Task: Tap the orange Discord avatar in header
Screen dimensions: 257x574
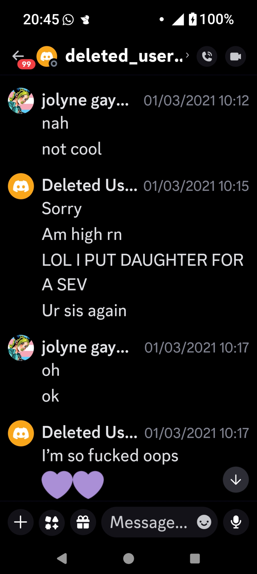Action: (47, 56)
